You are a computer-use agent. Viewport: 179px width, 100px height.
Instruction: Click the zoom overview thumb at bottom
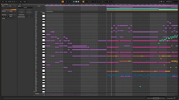click(x=156, y=98)
